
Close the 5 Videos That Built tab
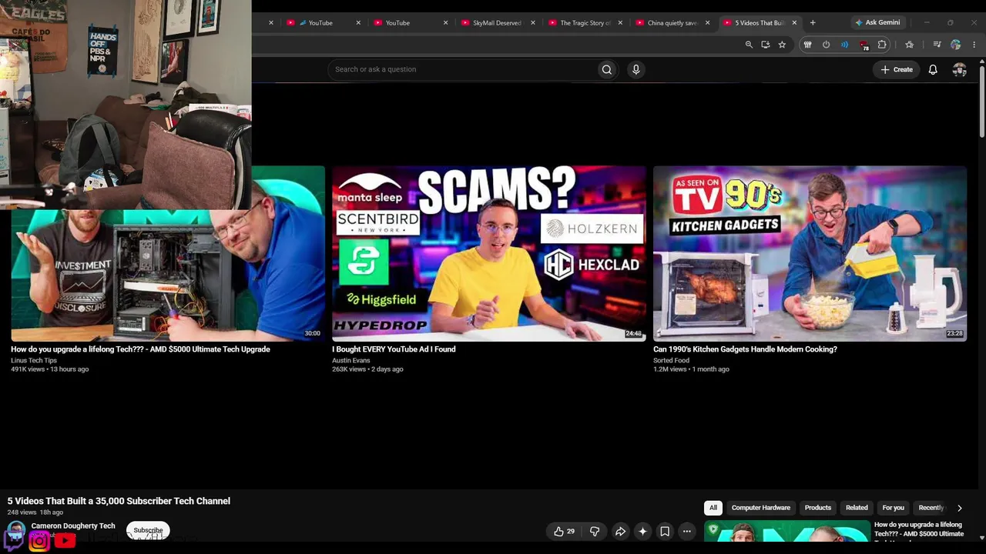794,22
